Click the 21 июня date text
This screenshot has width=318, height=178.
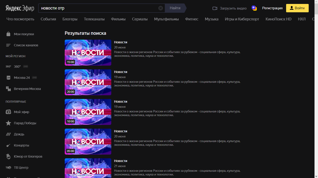tap(120, 166)
